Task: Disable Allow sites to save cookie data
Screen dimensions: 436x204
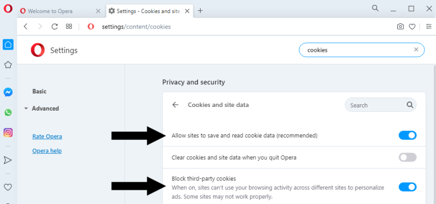Action: [x=407, y=135]
